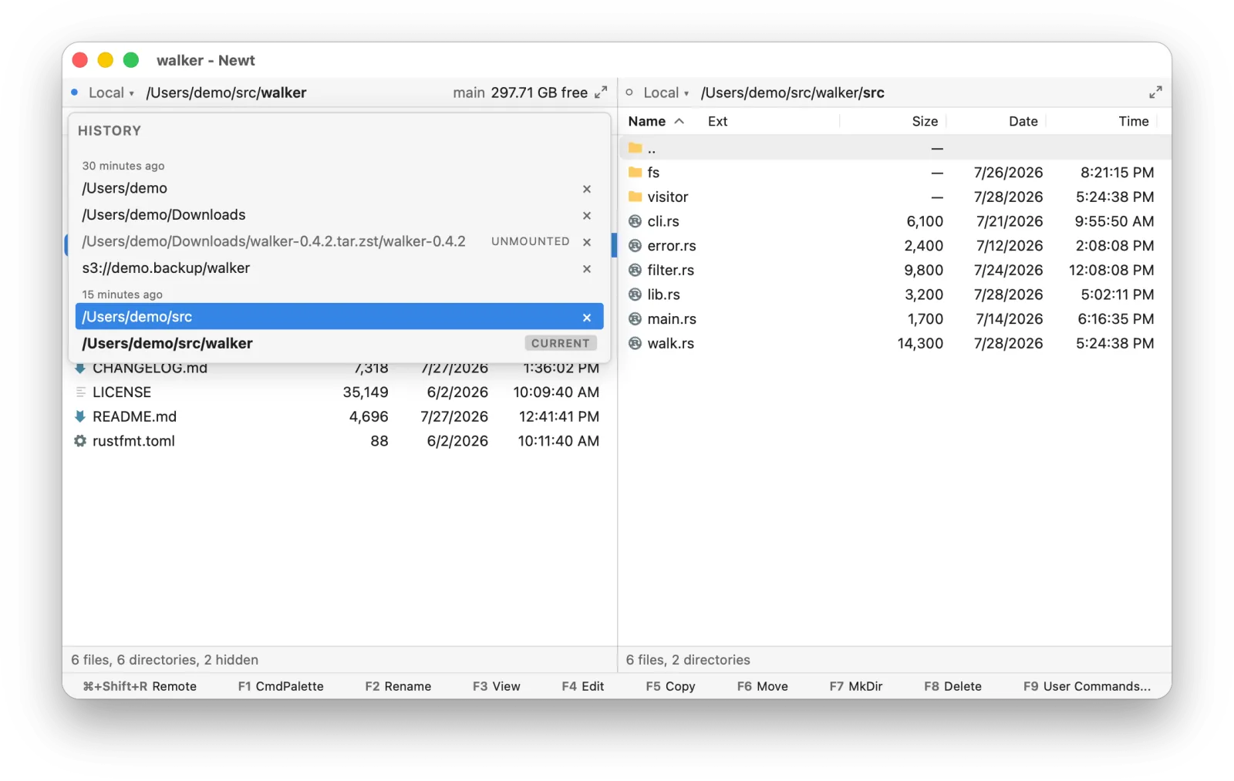The width and height of the screenshot is (1234, 781).
Task: Click the F3 View button
Action: click(497, 686)
